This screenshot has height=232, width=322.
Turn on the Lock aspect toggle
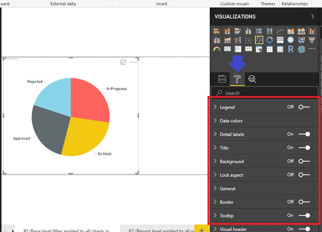304,175
